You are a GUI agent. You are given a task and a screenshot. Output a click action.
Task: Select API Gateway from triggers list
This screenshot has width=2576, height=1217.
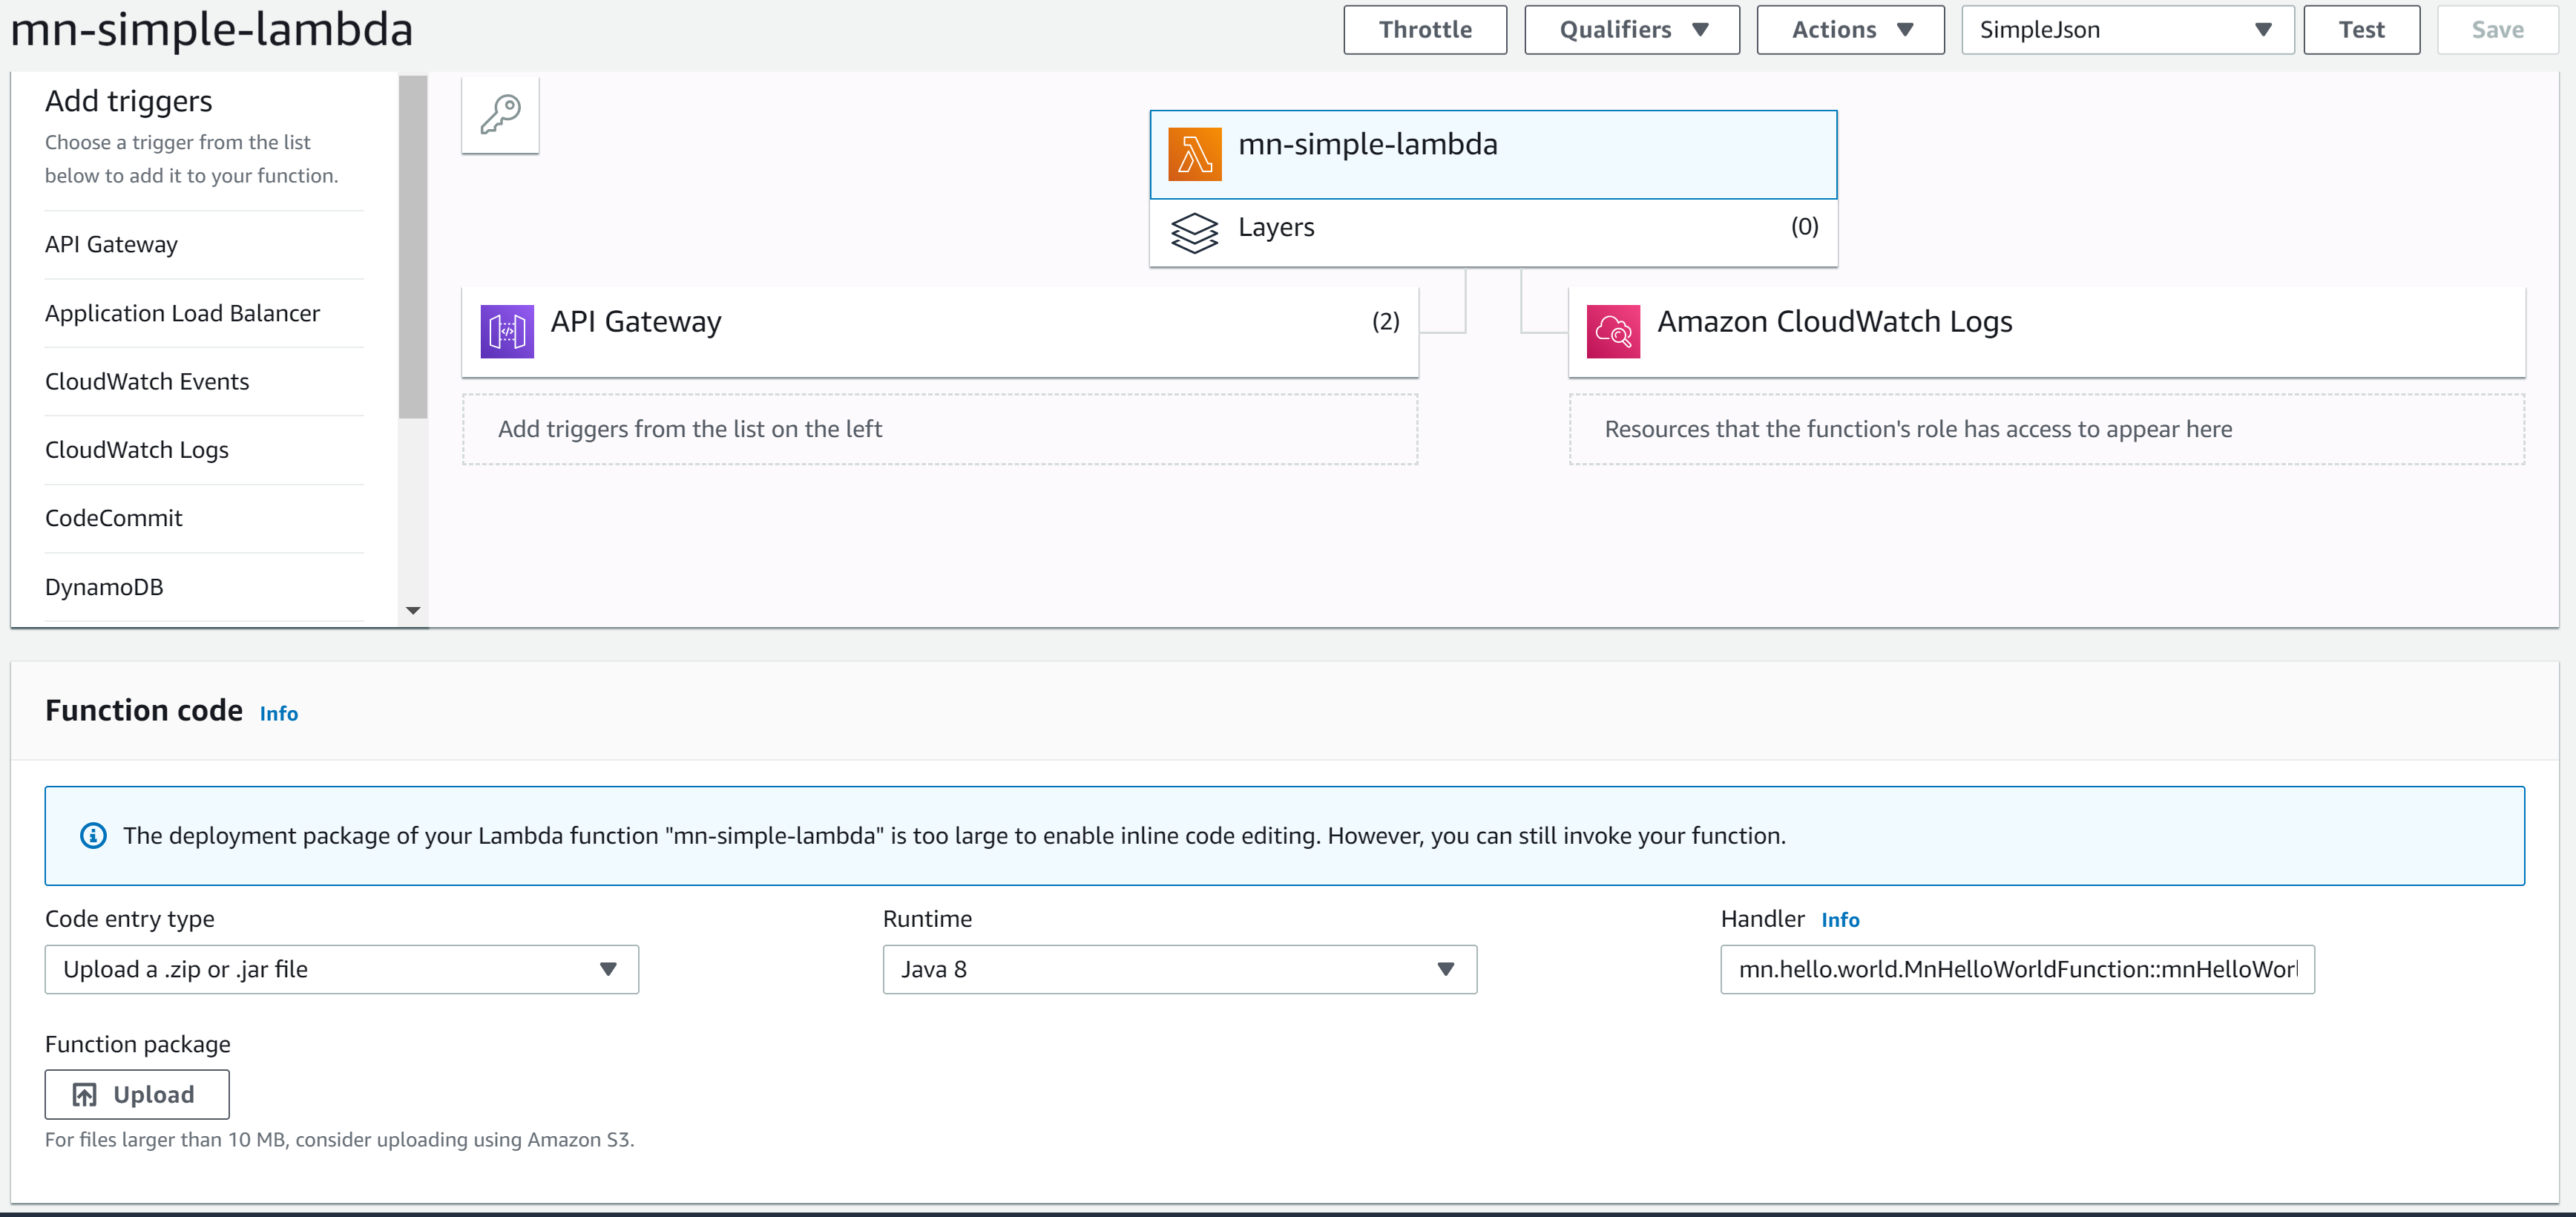pos(112,243)
